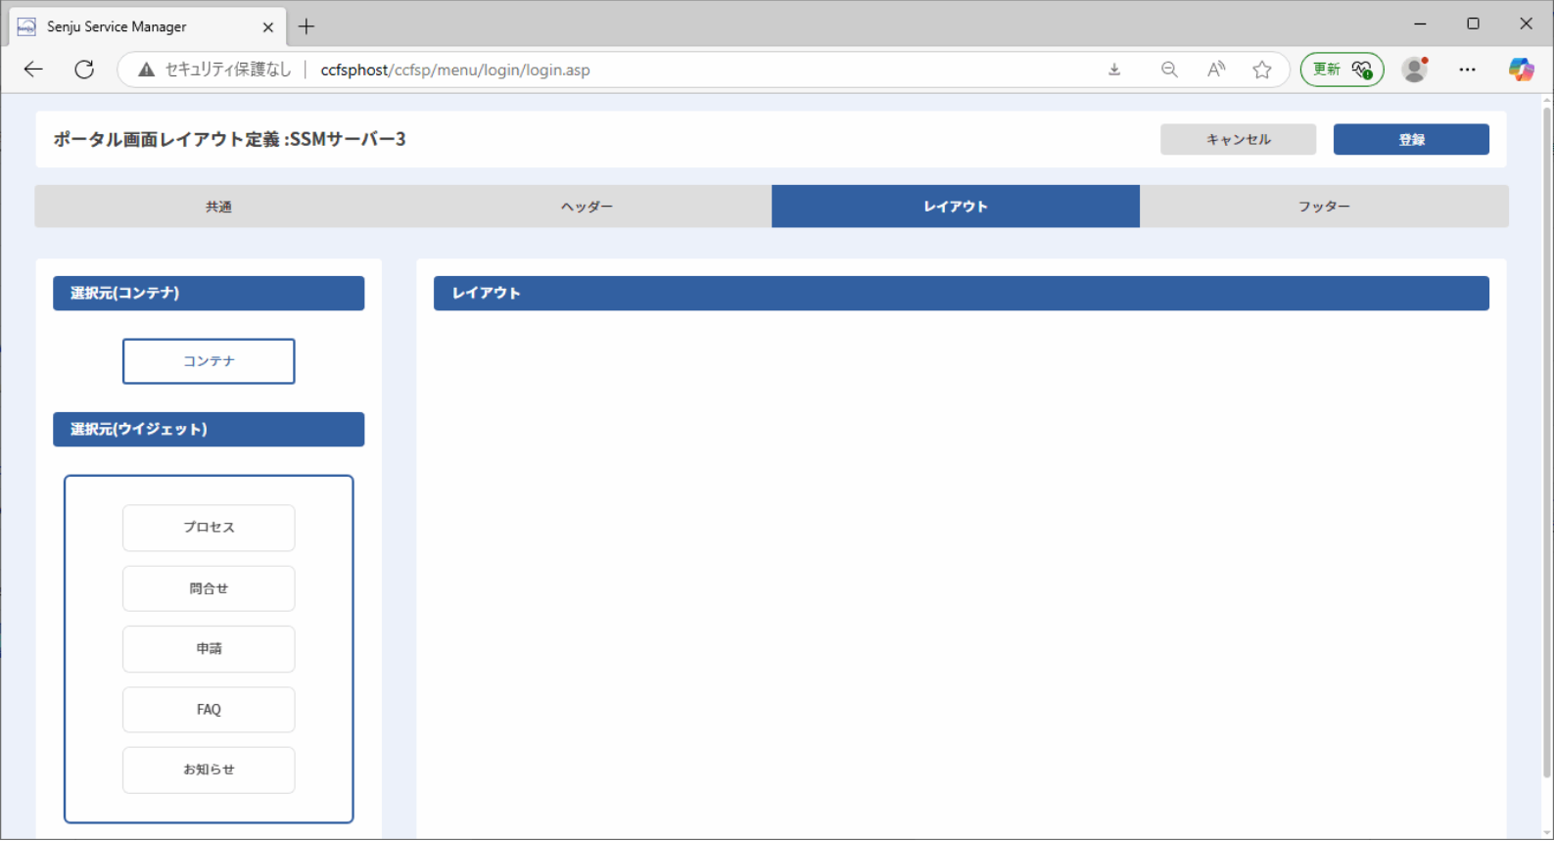Switch to the 共通 tab

point(218,207)
